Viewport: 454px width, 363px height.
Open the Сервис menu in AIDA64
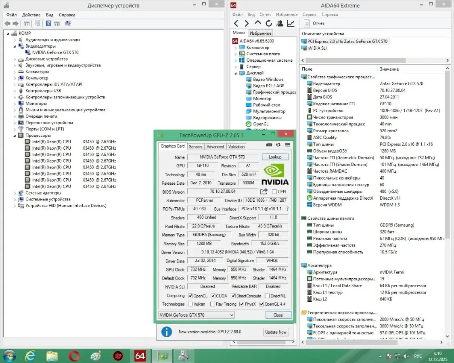pos(309,15)
